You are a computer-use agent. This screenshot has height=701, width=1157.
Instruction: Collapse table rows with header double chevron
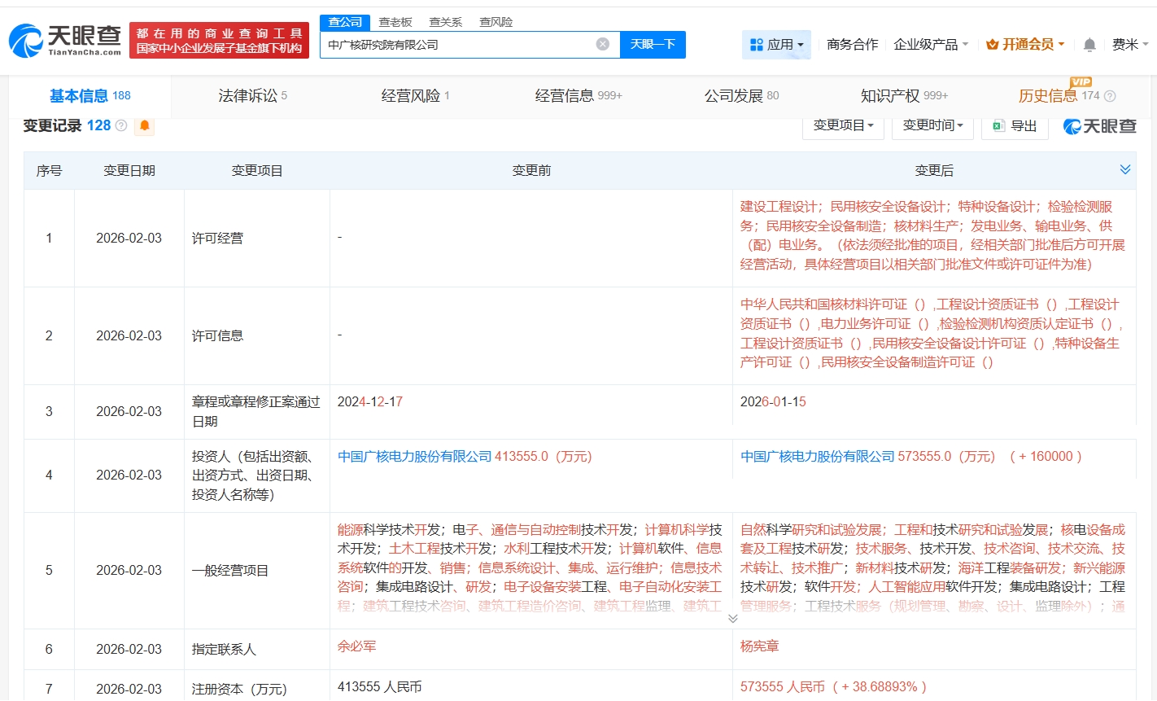click(x=1125, y=170)
